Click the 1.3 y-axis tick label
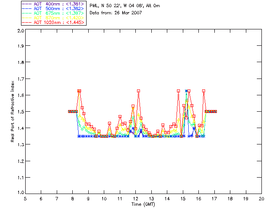The height and width of the screenshot is (215, 269). [21, 145]
